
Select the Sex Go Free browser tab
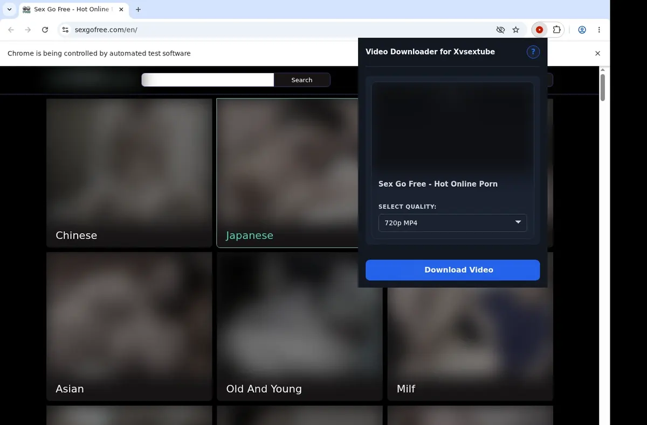(x=73, y=9)
